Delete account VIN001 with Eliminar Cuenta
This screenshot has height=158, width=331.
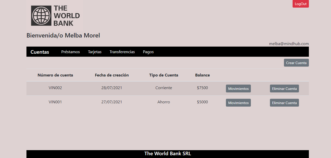click(x=284, y=103)
